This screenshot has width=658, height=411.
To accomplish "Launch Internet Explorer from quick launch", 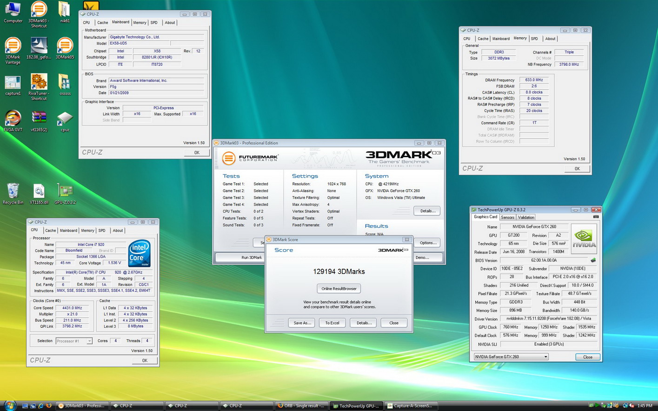I will [40, 406].
